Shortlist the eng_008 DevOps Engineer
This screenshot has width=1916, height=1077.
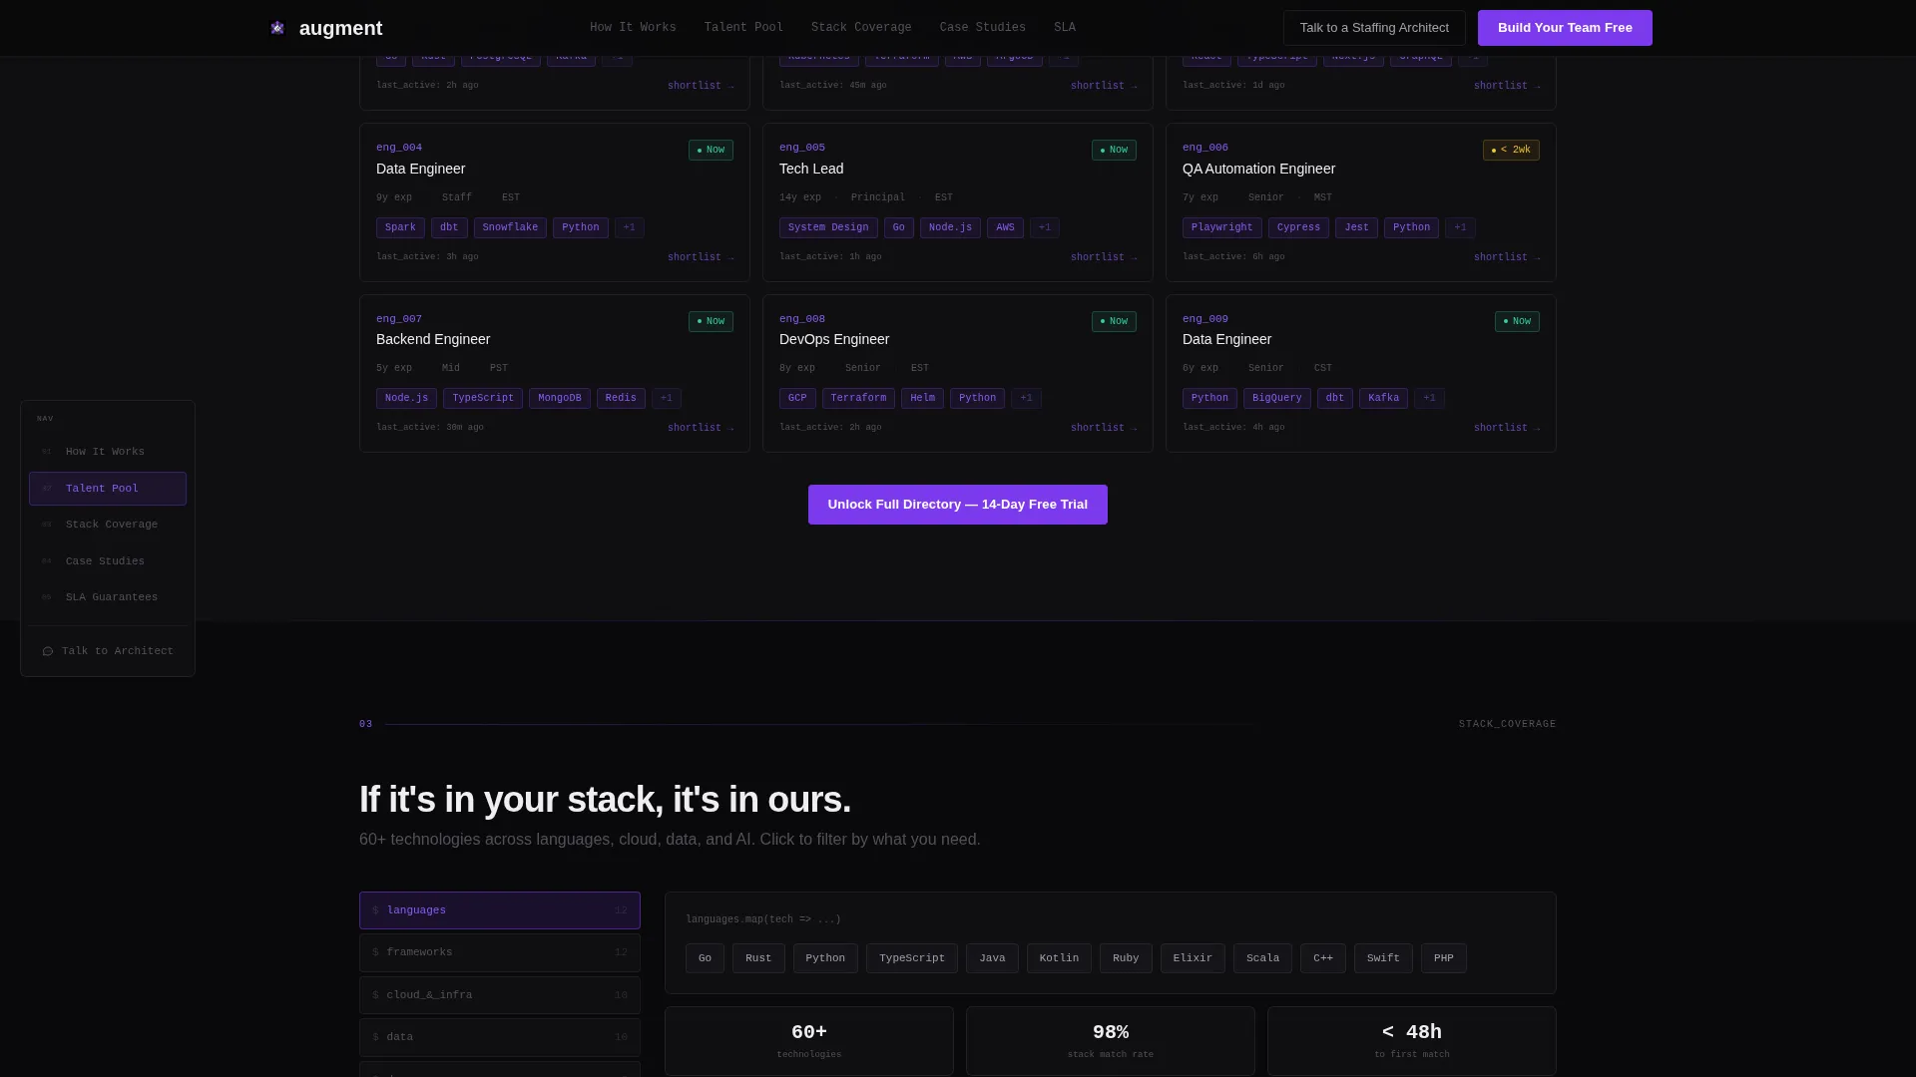pos(1104,428)
